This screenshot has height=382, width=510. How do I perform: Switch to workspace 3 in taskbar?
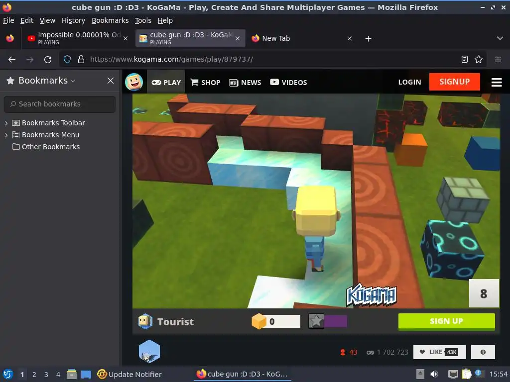click(46, 375)
